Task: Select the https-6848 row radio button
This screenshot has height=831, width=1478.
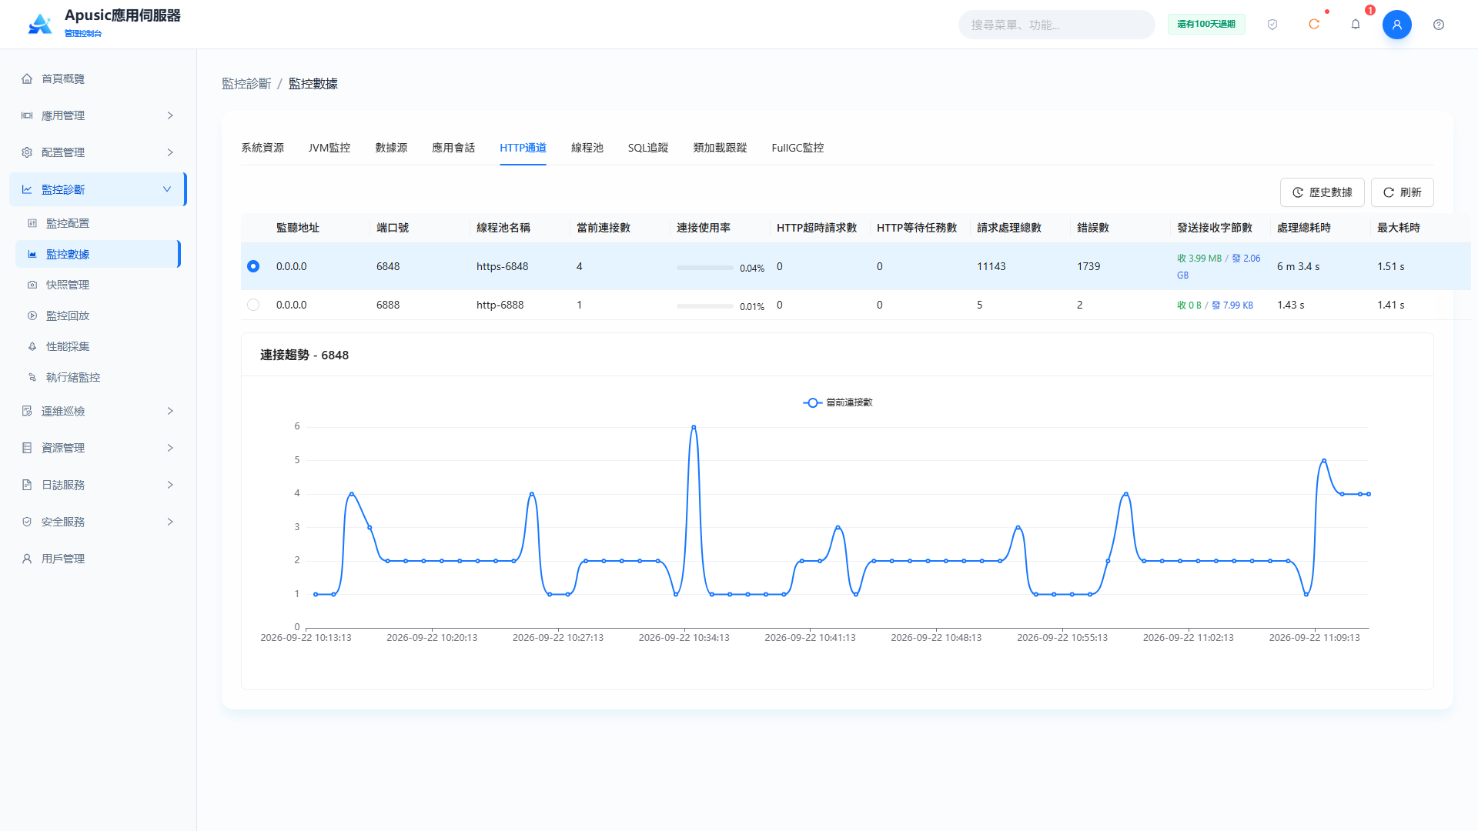Action: pos(253,266)
